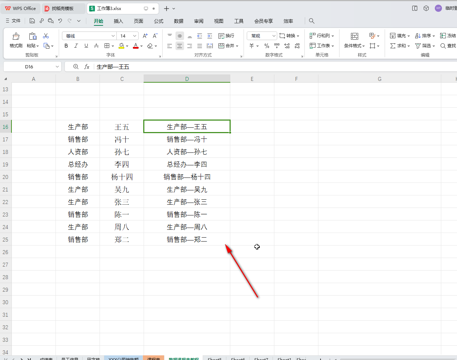Viewport: 457px width, 360px height.
Task: Open the font name 等线 dropdown
Action: coord(113,36)
